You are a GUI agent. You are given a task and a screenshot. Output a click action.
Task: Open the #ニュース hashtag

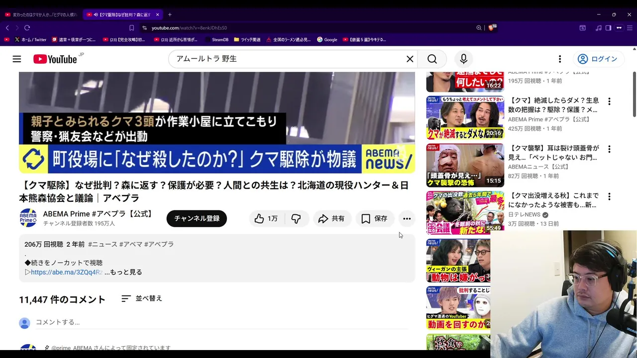click(x=103, y=244)
